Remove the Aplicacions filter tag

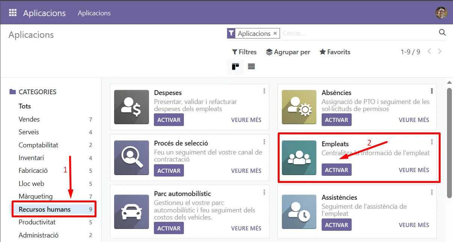click(275, 33)
